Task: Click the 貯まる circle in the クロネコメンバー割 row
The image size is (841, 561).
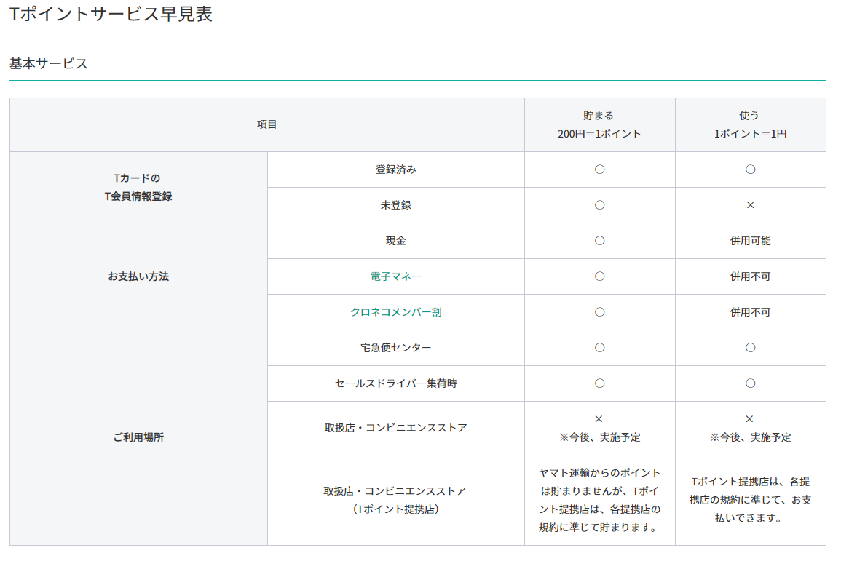Action: point(599,312)
